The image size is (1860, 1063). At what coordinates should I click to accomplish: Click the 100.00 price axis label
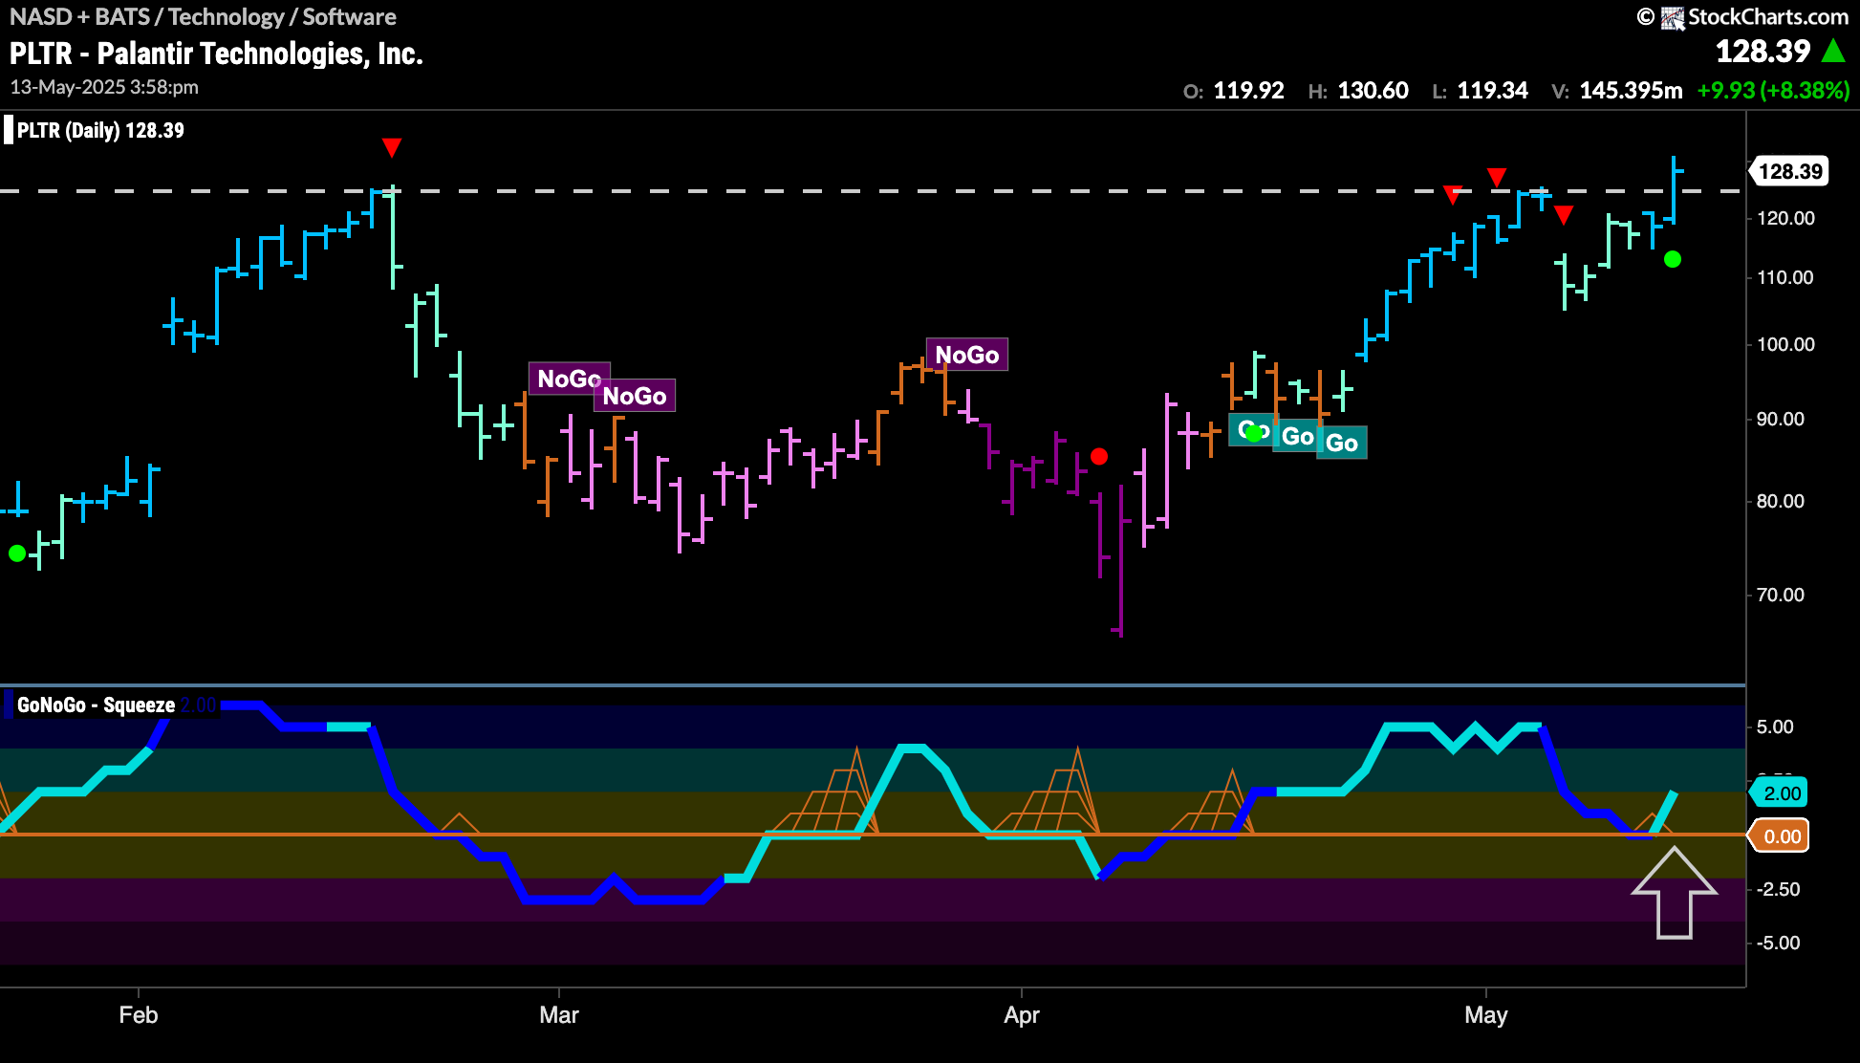click(1785, 344)
